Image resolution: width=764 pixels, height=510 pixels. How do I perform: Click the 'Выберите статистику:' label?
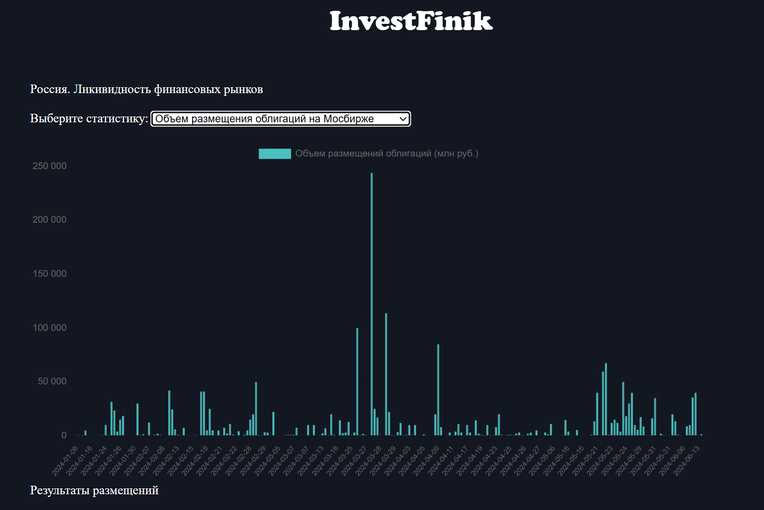pos(89,118)
